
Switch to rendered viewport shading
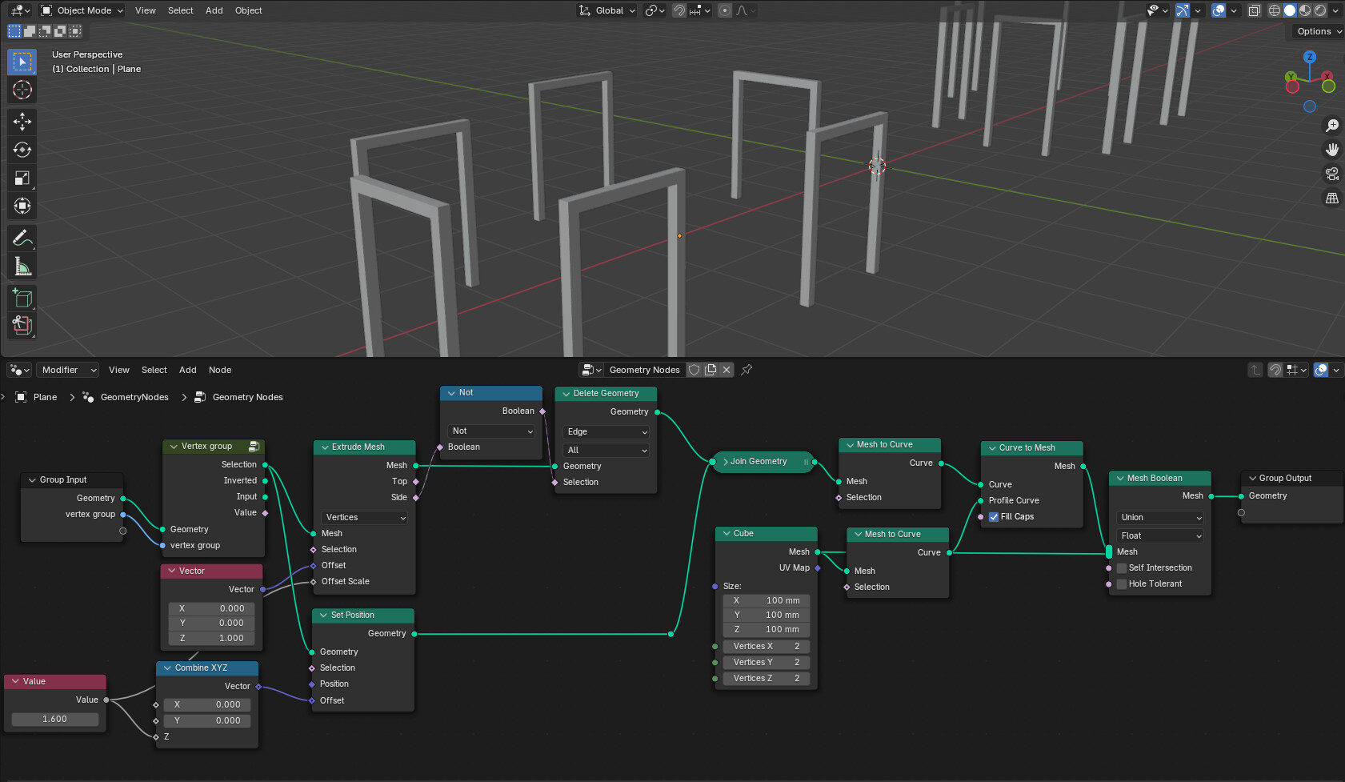[x=1320, y=10]
